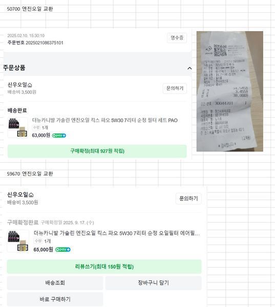Click 바로 구매하기 button
This screenshot has width=275, height=307.
(x=55, y=299)
